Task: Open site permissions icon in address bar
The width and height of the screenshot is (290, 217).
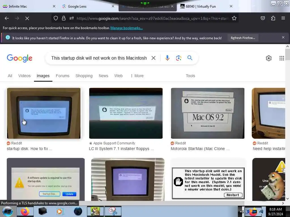Action: tap(72, 18)
